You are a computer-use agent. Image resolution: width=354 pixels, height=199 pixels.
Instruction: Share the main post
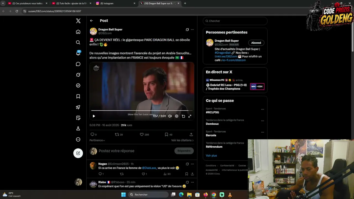click(x=191, y=135)
